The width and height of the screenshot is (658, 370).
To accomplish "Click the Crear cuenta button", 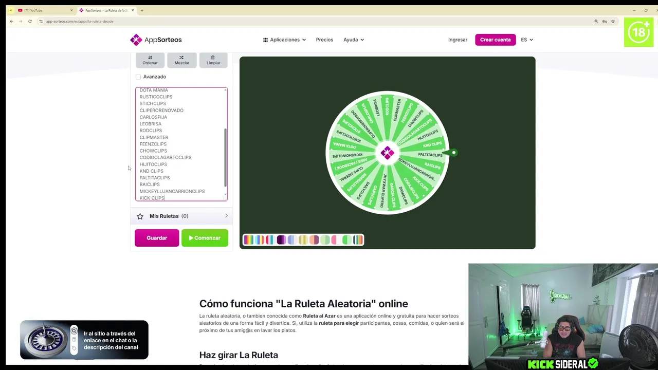I will (496, 40).
